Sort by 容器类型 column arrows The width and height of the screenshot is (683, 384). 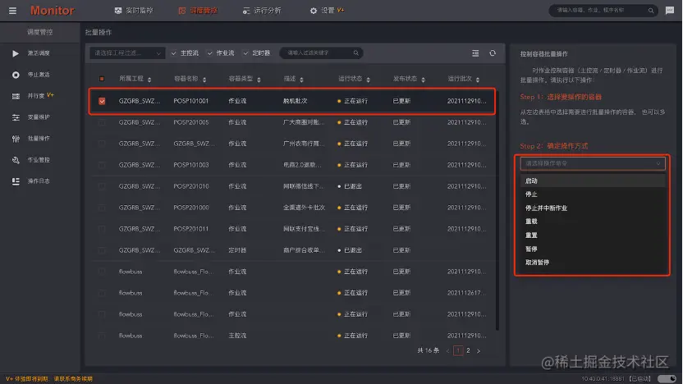[x=259, y=80]
